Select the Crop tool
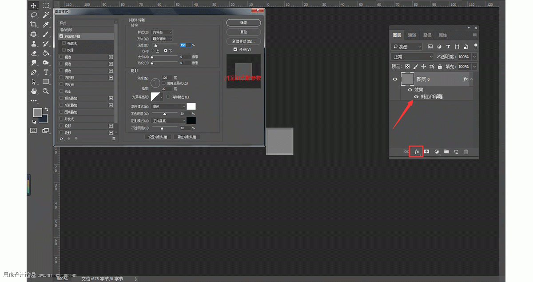The image size is (533, 282). click(x=34, y=25)
